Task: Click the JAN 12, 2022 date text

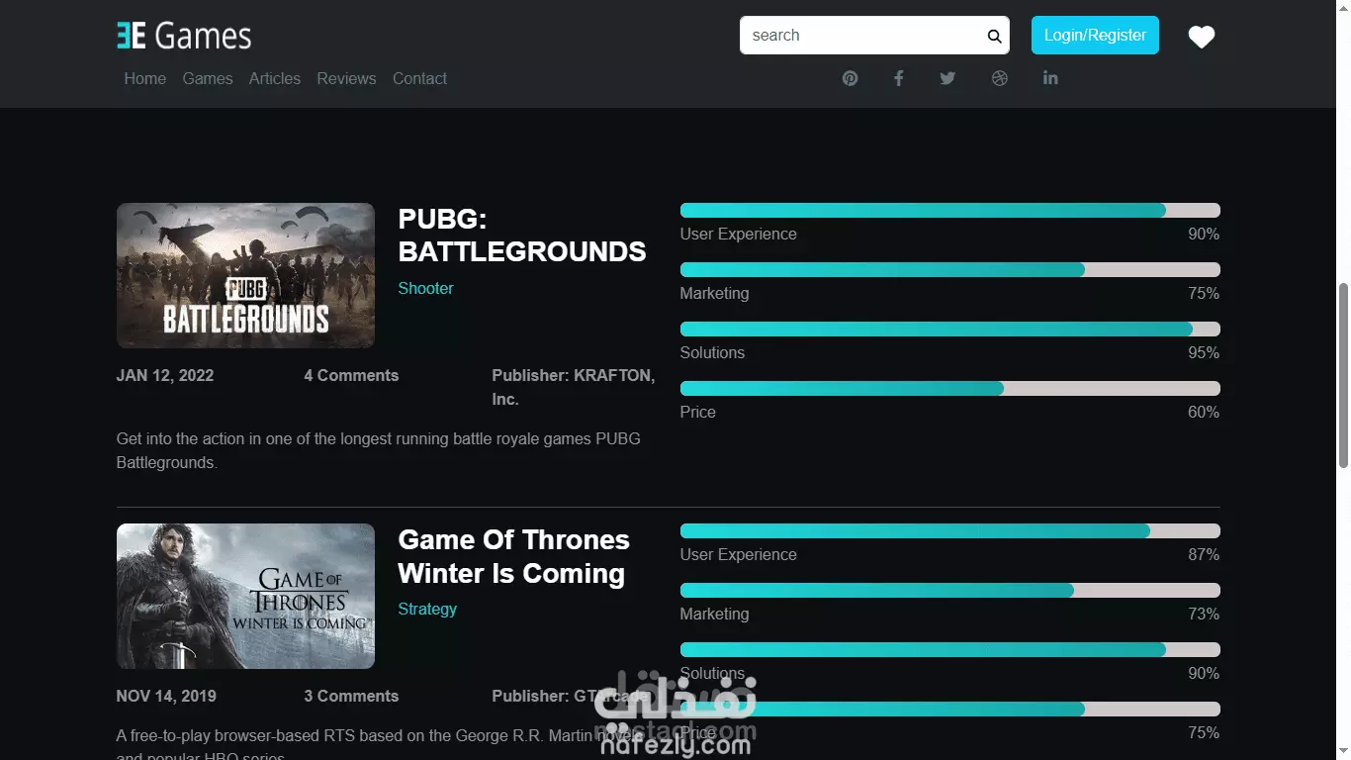Action: 165,375
